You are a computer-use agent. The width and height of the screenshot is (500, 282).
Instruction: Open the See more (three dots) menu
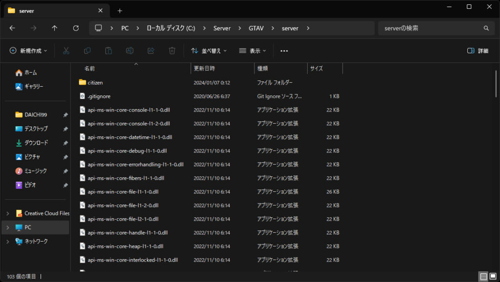(284, 51)
